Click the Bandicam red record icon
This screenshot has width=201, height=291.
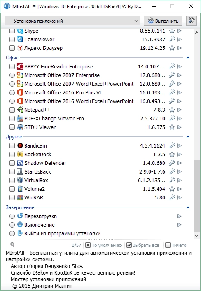pyautogui.click(x=20, y=145)
